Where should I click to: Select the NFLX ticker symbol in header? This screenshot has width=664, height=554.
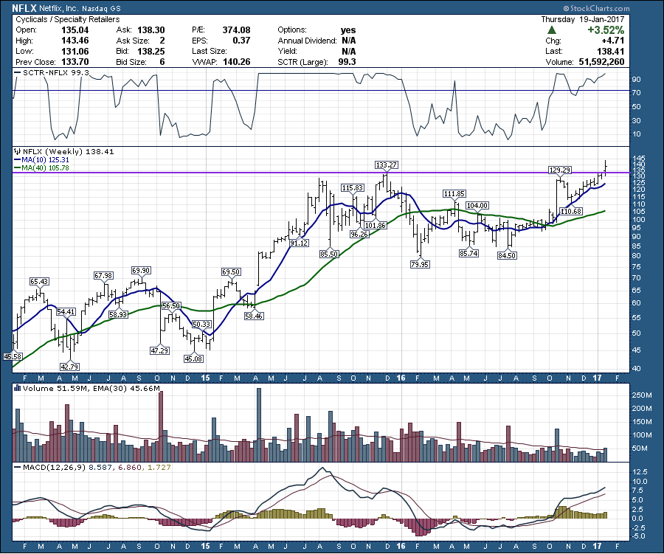(24, 7)
